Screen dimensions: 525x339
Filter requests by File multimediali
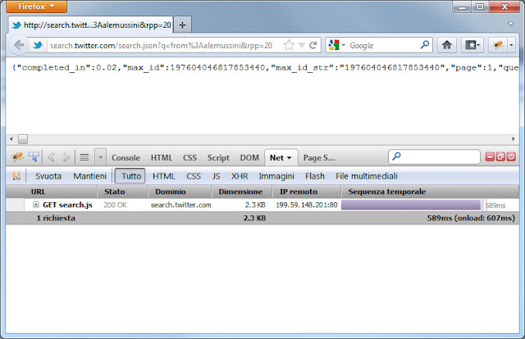tap(367, 176)
